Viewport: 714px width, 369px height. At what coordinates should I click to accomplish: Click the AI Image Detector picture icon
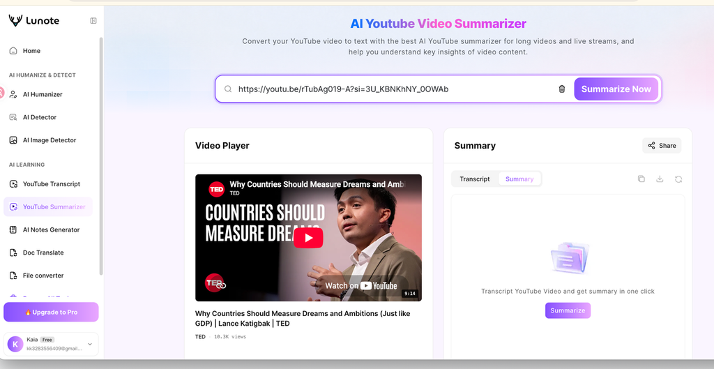pos(13,140)
